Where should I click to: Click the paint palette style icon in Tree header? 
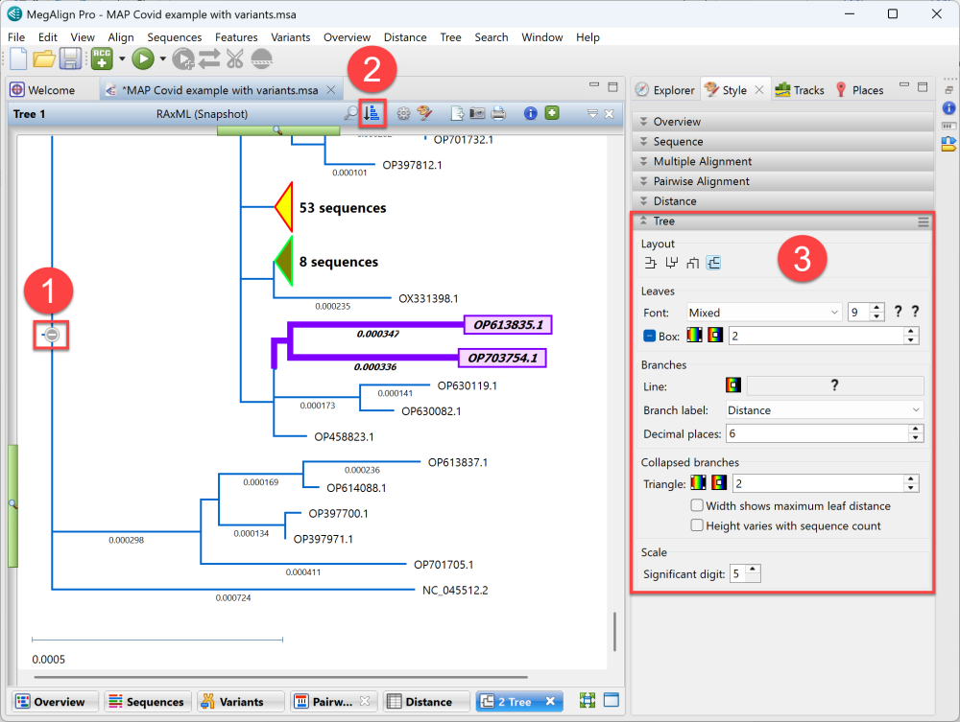[x=423, y=113]
